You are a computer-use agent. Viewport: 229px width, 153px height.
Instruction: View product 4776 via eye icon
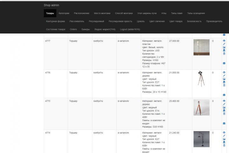click(224, 72)
